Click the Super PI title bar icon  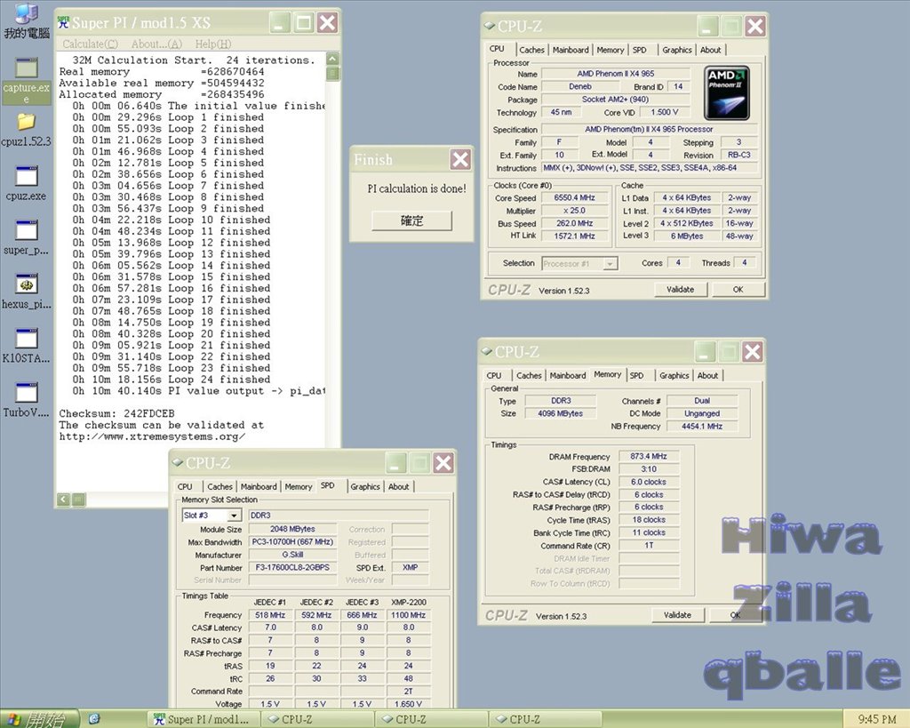(x=63, y=22)
